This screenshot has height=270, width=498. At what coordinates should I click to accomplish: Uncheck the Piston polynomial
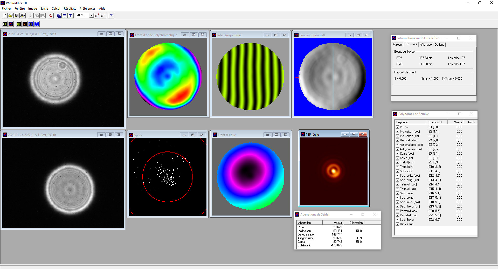[x=397, y=127]
